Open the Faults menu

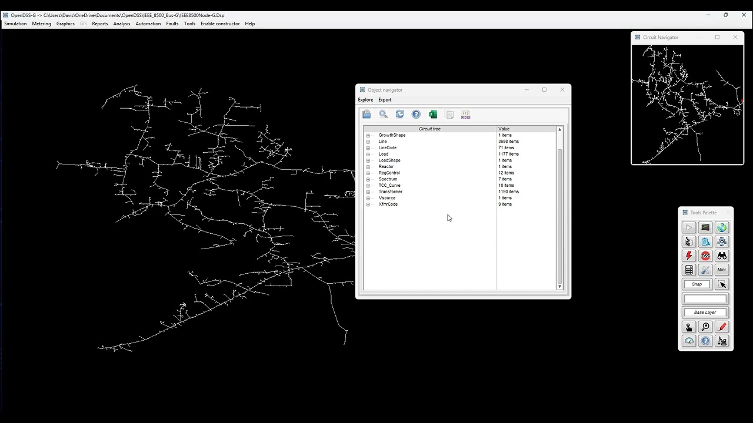click(172, 23)
